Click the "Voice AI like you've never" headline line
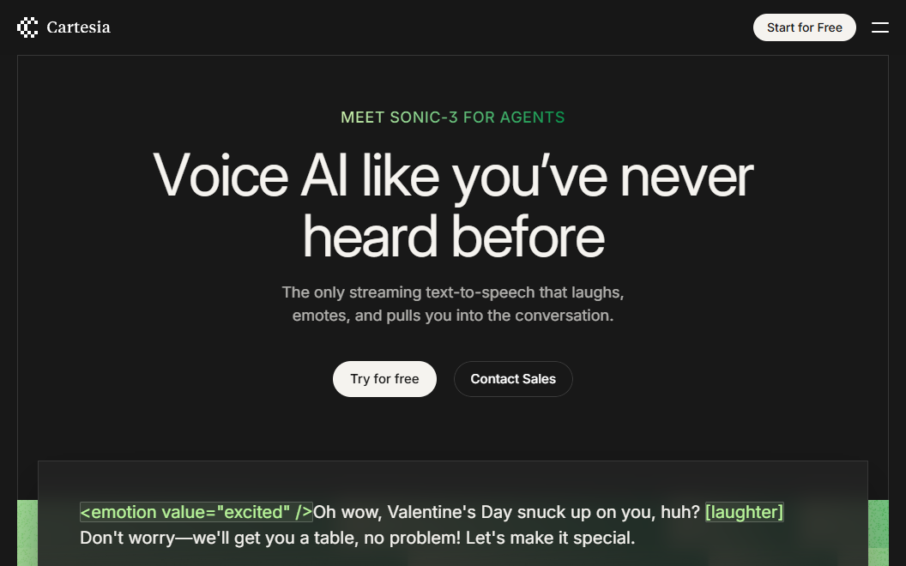The image size is (906, 566). coord(452,176)
